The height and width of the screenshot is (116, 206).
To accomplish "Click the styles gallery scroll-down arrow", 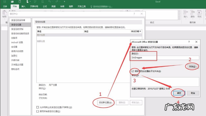I will (179, 15).
